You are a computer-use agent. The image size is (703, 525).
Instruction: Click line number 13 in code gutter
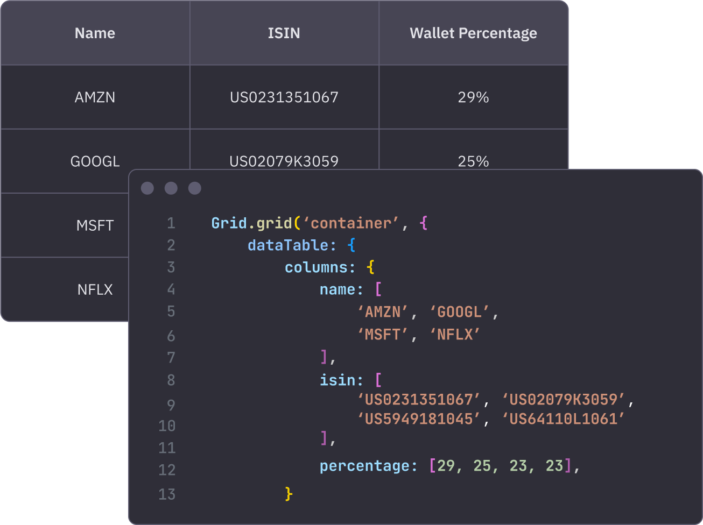167,494
